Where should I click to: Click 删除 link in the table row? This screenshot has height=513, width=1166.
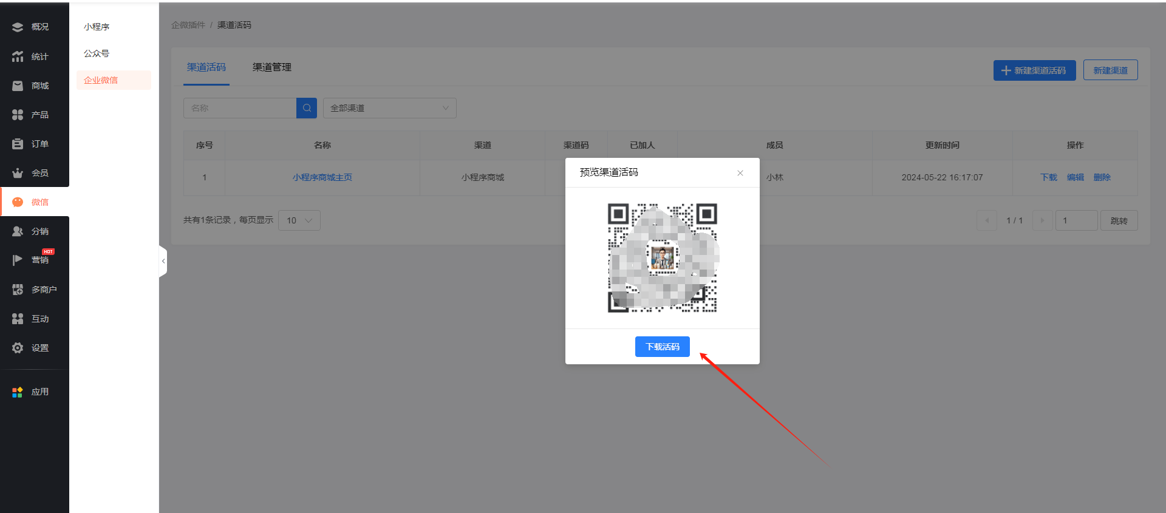(1102, 177)
